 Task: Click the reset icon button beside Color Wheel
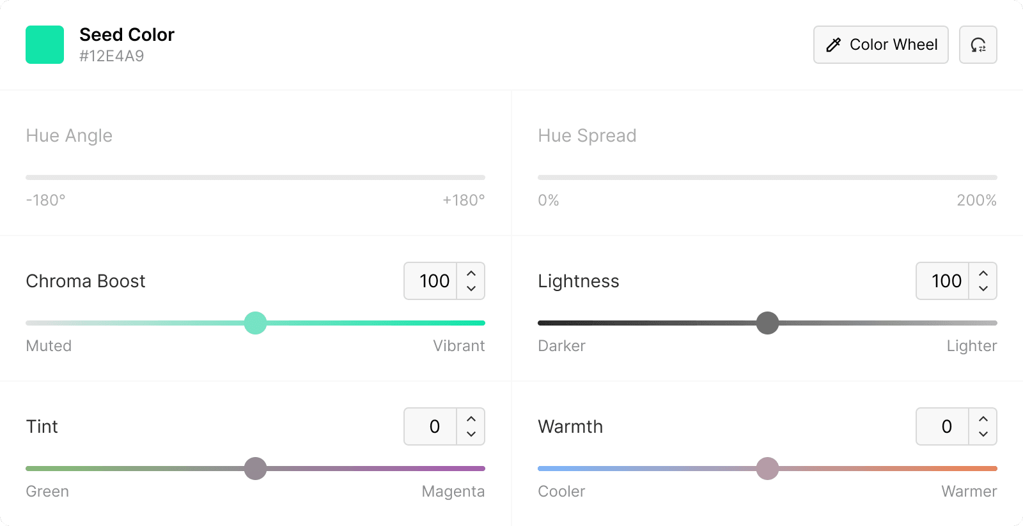coord(978,45)
